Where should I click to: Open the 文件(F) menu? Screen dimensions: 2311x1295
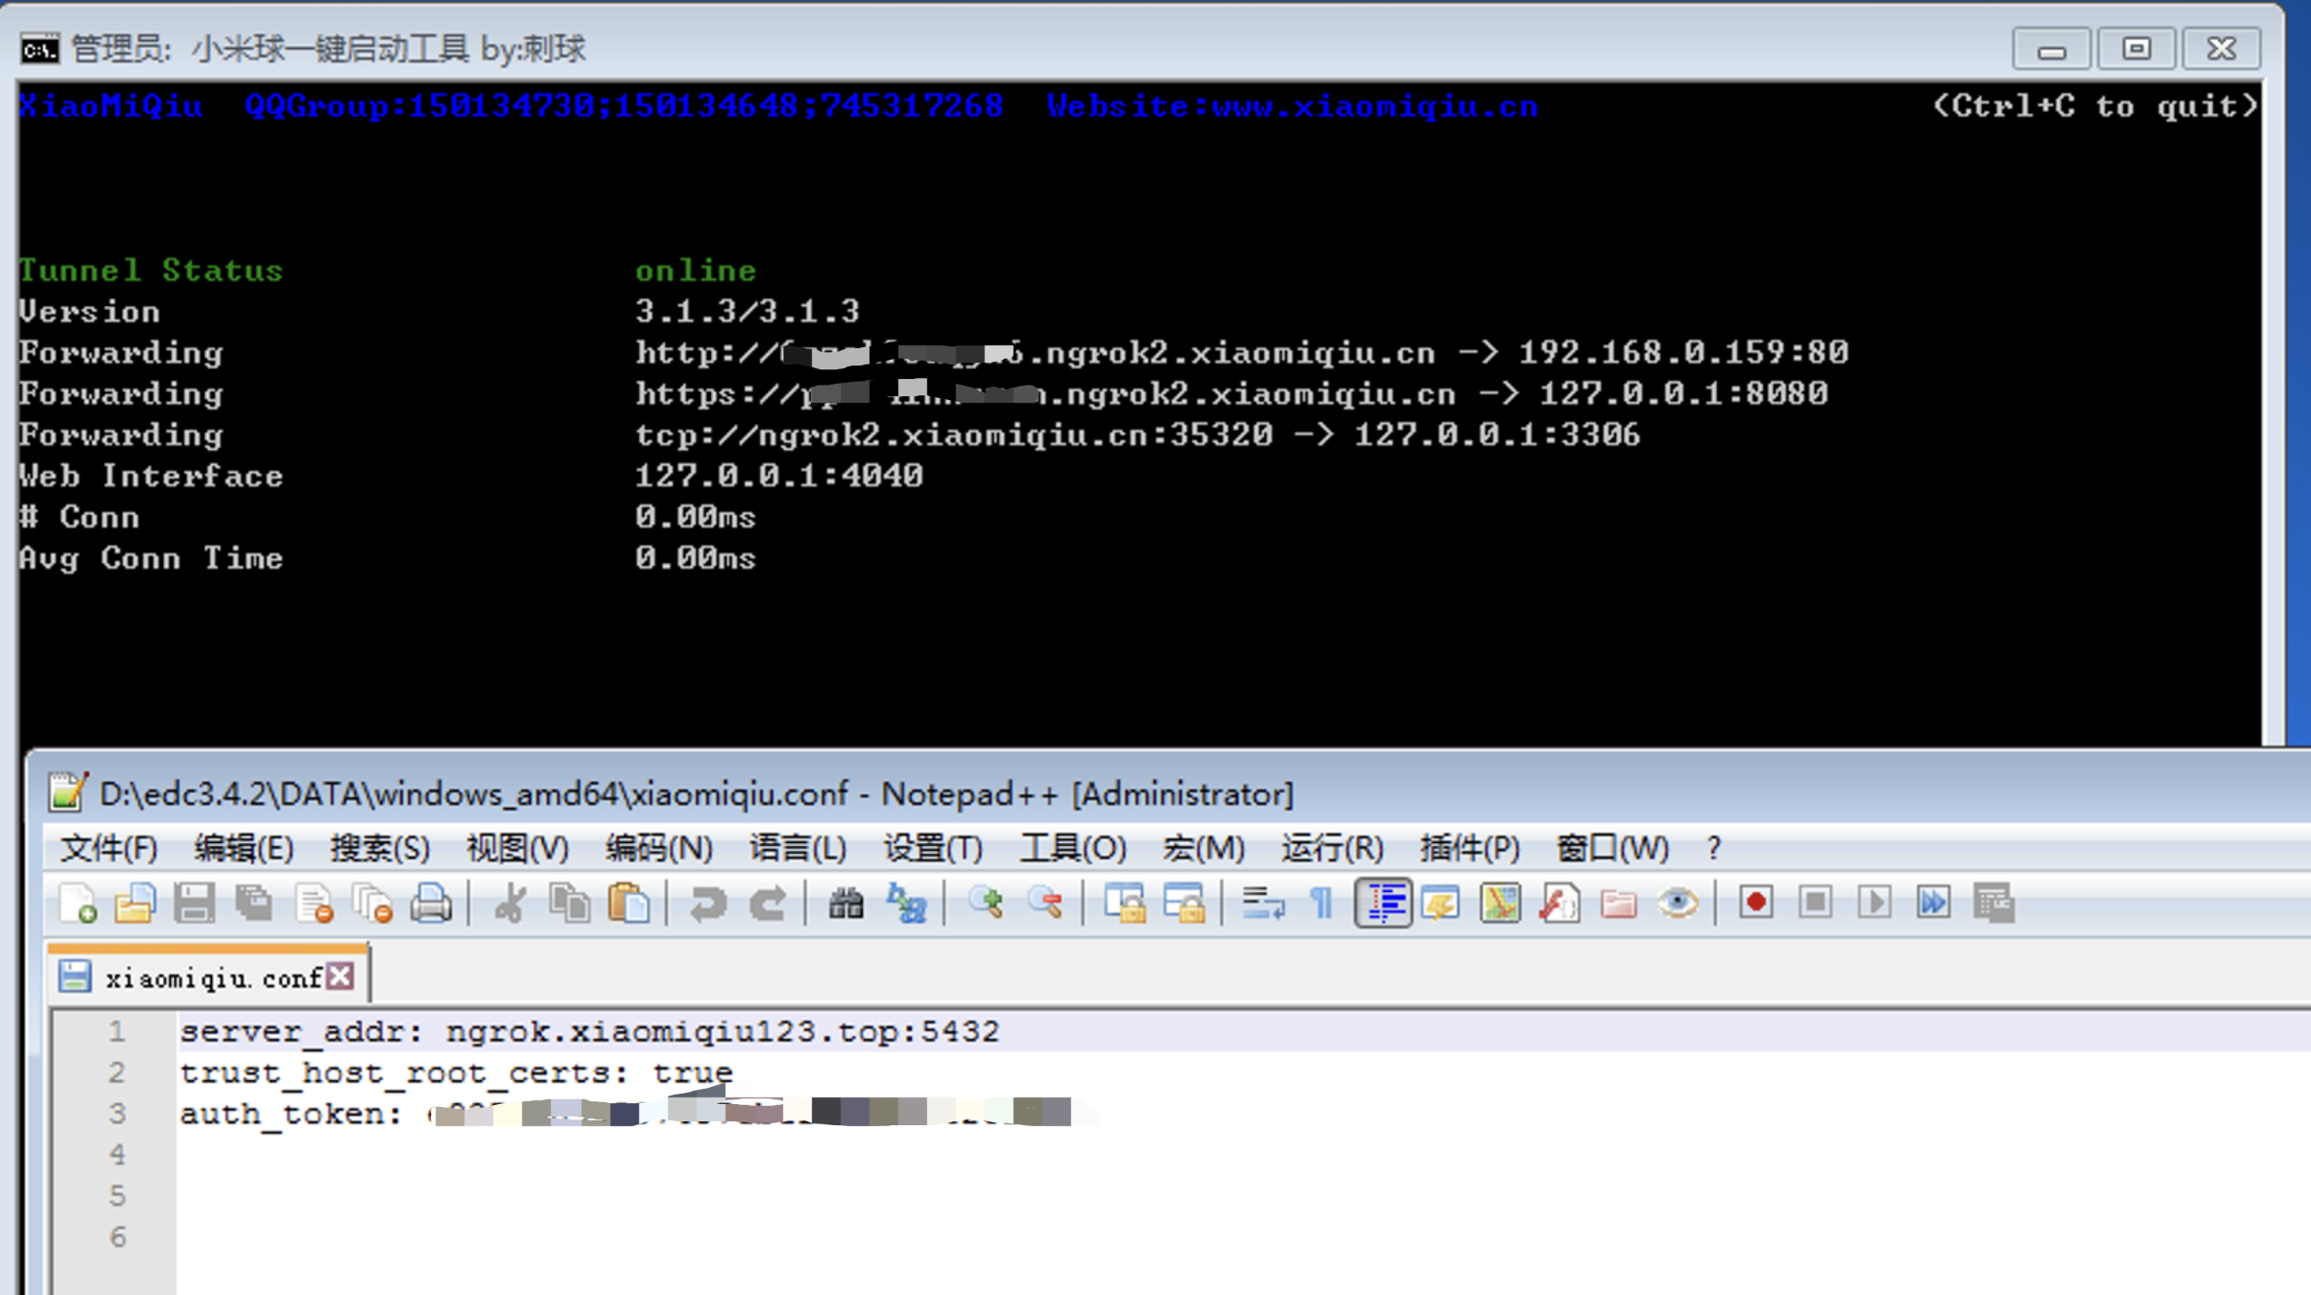[108, 849]
